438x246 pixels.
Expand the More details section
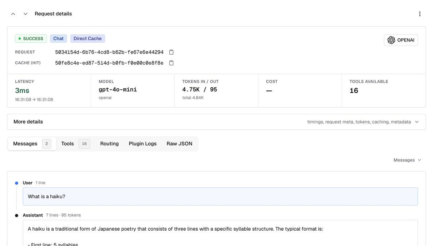tap(216, 122)
